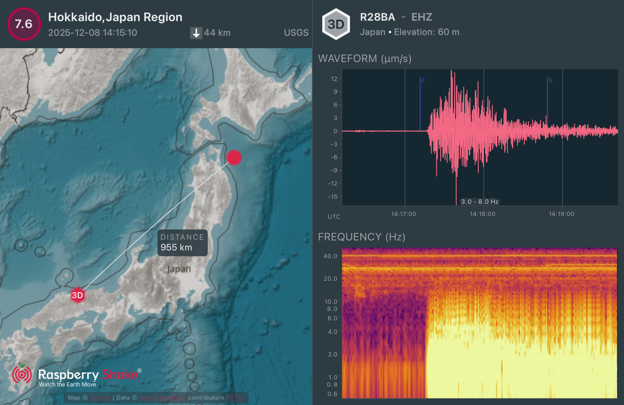Image resolution: width=624 pixels, height=405 pixels.
Task: Open the OpenStreetMap attribution link
Action: pyautogui.click(x=162, y=398)
